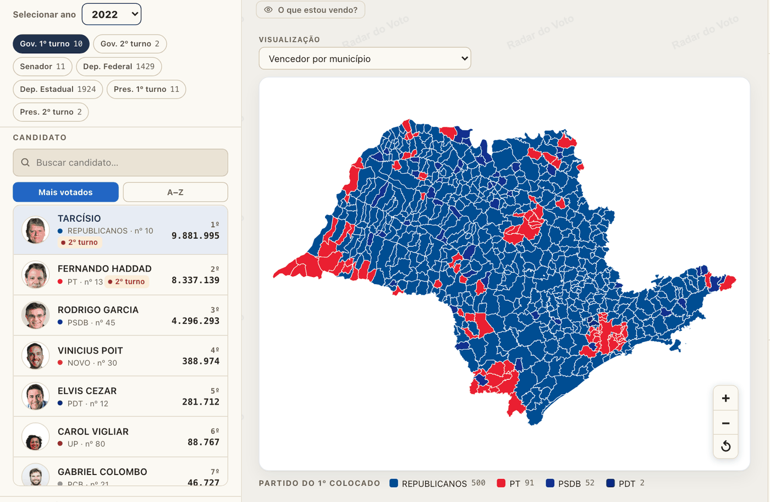The image size is (770, 502).
Task: Switch to the Senador tab
Action: tap(42, 67)
